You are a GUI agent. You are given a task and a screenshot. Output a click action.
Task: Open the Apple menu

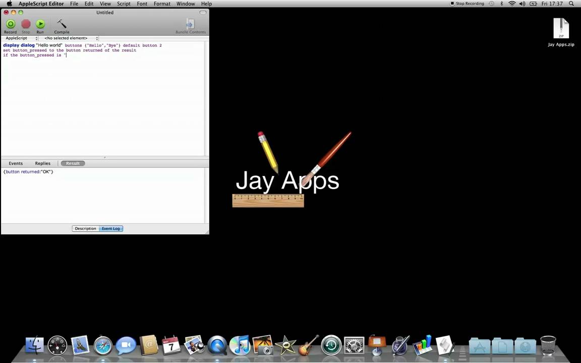9,4
